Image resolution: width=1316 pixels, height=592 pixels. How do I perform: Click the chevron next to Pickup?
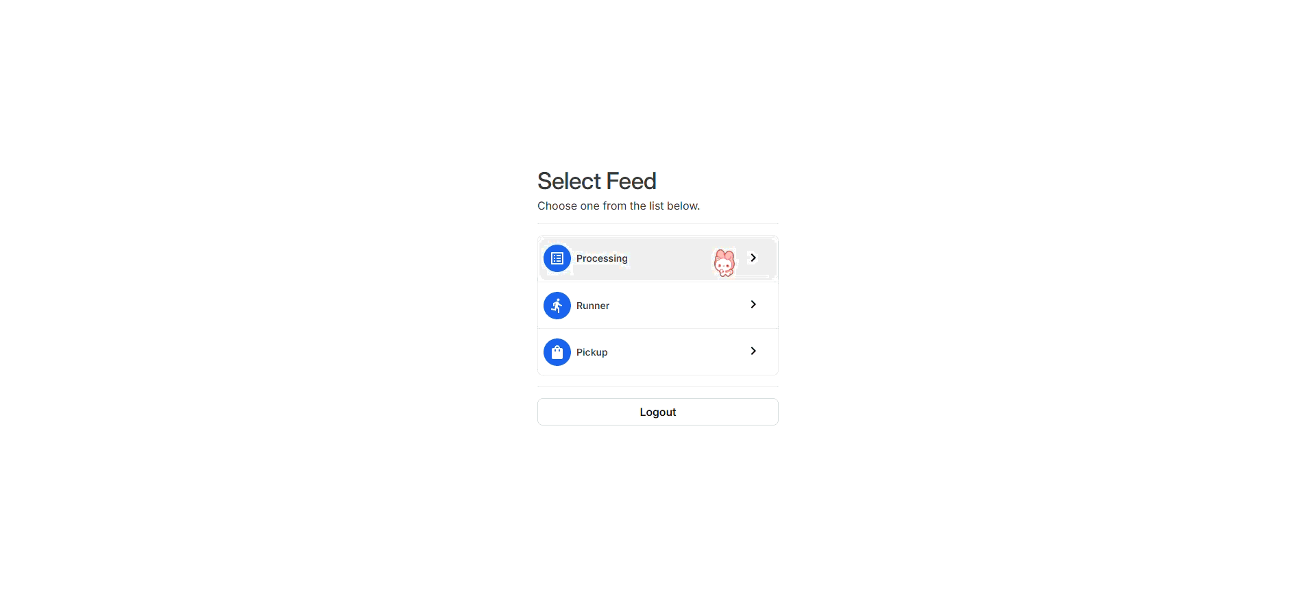point(753,350)
